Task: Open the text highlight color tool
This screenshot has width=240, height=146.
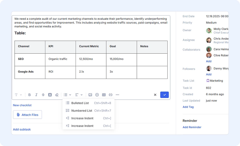Action: click(x=50, y=95)
